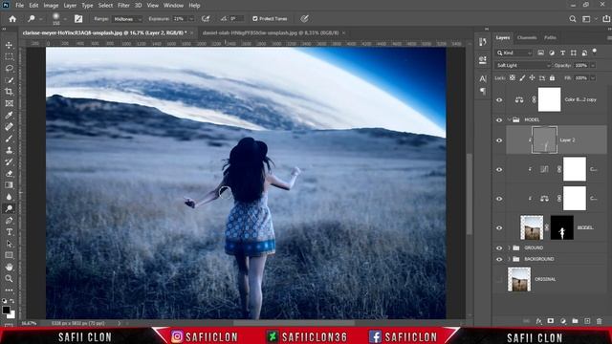Viewport: 612px width, 344px height.
Task: Select the History Brush tool
Action: [x=9, y=161]
